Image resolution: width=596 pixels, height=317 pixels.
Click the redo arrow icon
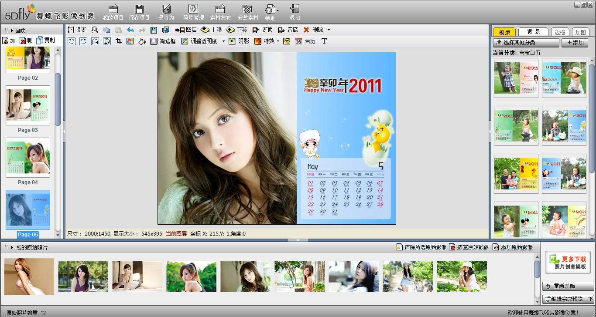pyautogui.click(x=142, y=30)
